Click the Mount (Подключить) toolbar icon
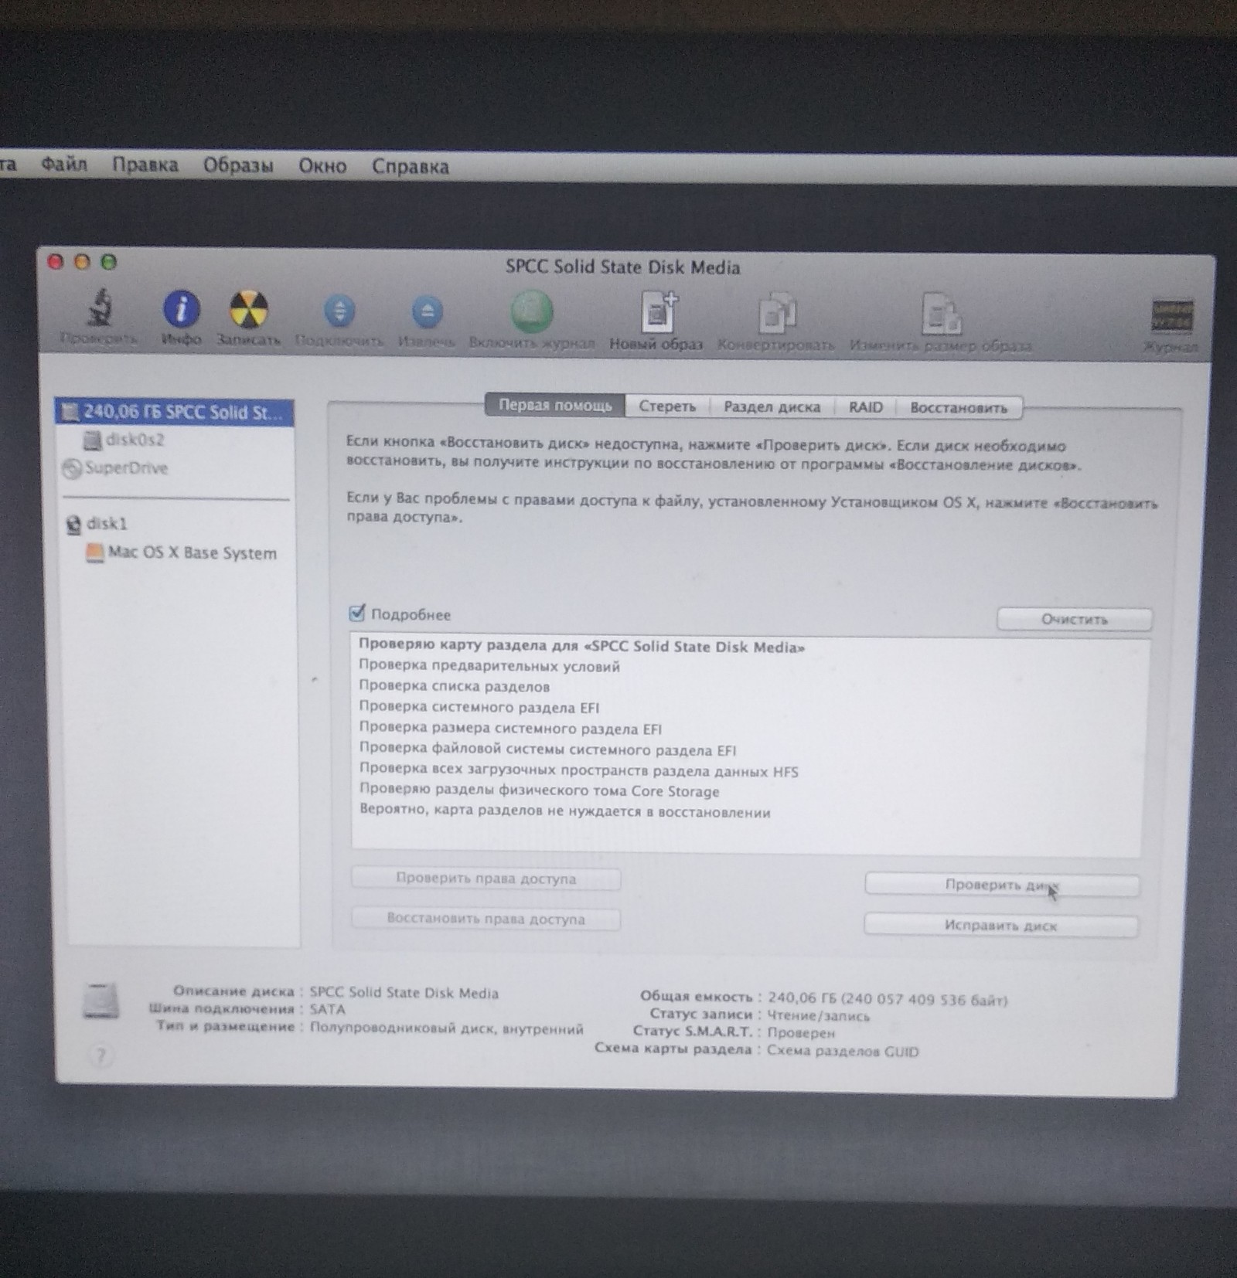Viewport: 1237px width, 1278px height. point(339,311)
